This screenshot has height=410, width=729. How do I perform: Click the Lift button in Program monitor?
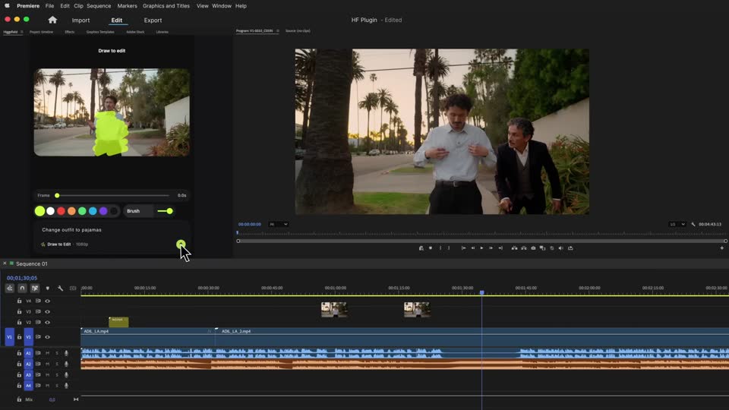(x=514, y=248)
